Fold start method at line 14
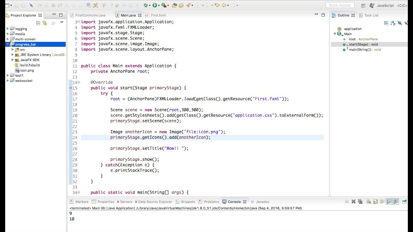Image resolution: width=413 pixels, height=232 pixels. (79, 82)
